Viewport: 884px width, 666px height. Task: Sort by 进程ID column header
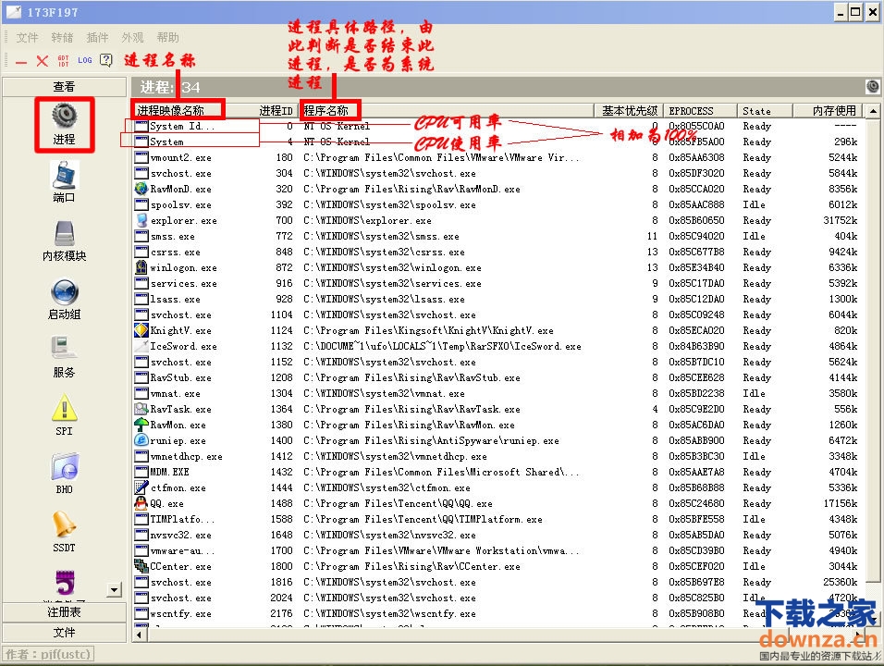276,110
